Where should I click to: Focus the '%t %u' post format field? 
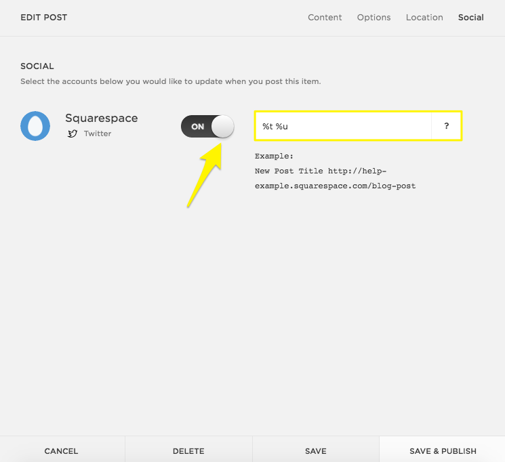pyautogui.click(x=342, y=126)
